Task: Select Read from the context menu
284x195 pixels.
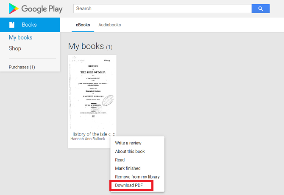Action: point(120,160)
